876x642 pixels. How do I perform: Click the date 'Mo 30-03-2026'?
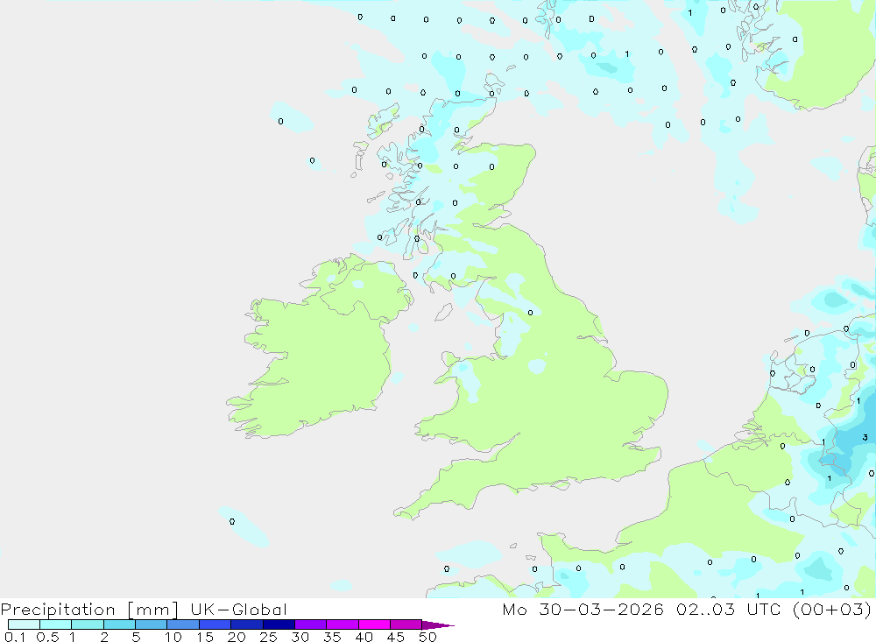click(583, 609)
